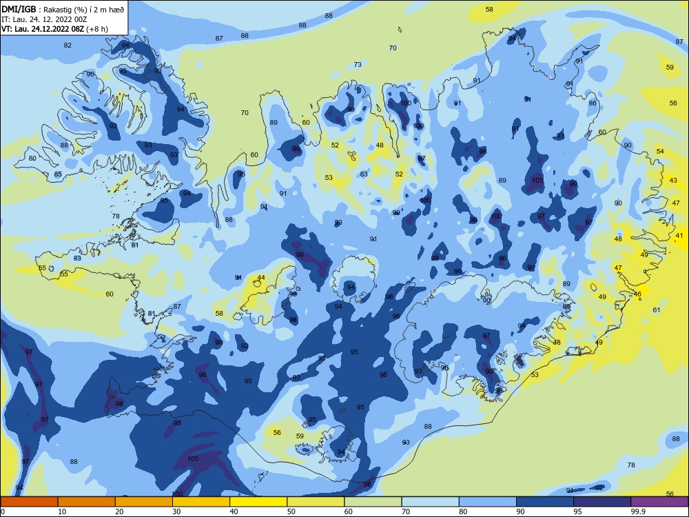Pick the 30–40 amber legend swatch

click(x=201, y=502)
